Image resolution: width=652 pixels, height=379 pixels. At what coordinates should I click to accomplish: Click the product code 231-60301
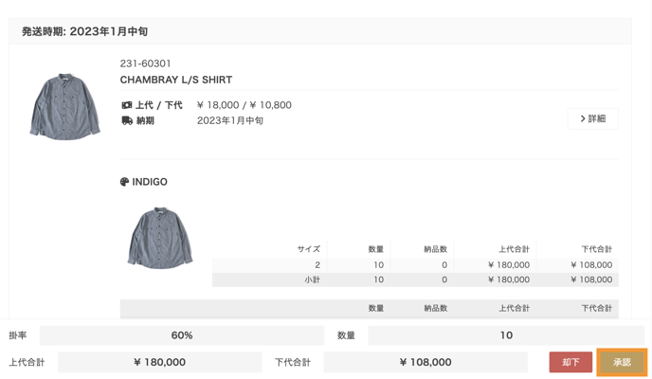coord(146,63)
